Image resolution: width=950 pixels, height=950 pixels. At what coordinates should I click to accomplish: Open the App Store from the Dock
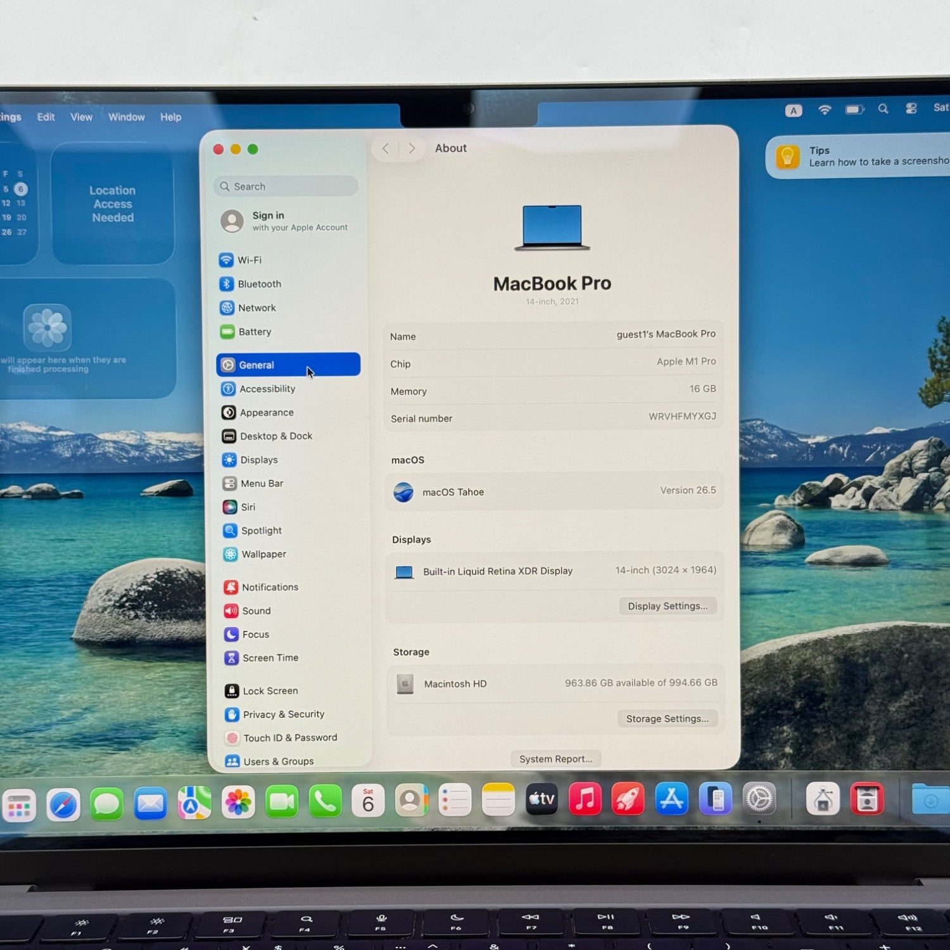pos(672,798)
